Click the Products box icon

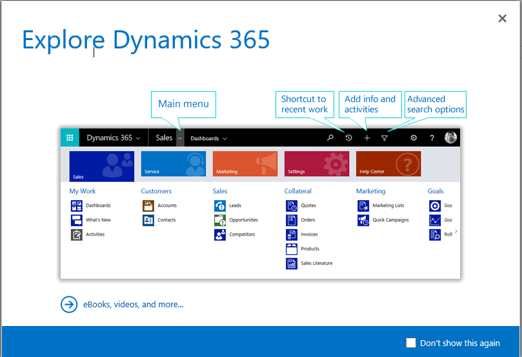292,249
